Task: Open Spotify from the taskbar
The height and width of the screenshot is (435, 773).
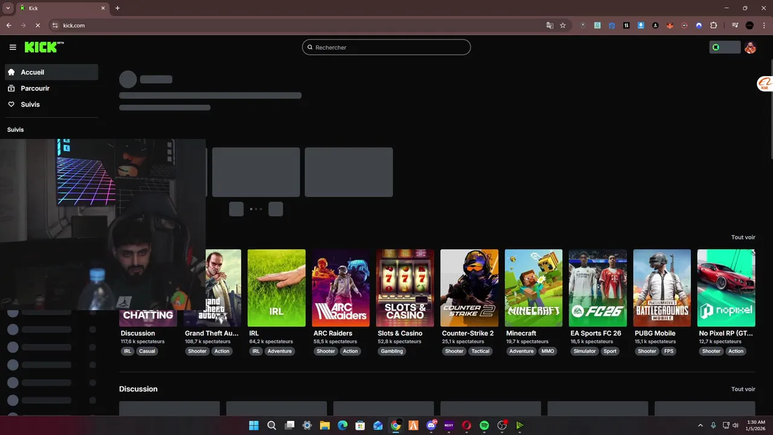Action: click(x=484, y=425)
